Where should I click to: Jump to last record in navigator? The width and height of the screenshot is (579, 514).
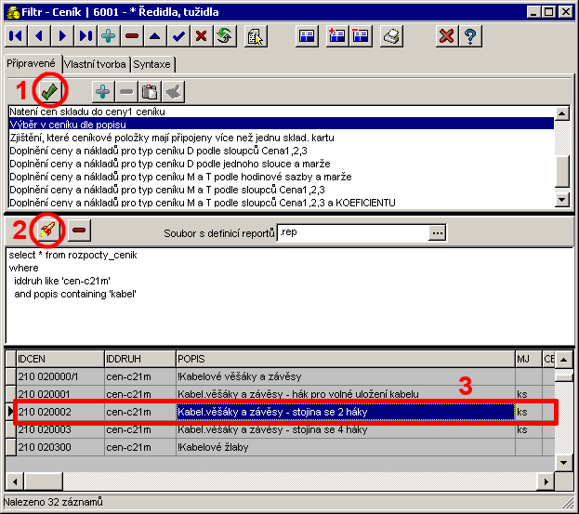click(x=86, y=35)
